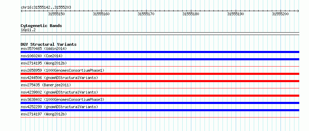The width and height of the screenshot is (309, 131).
Task: Click ruler position label 31555200
Action: point(280,14)
